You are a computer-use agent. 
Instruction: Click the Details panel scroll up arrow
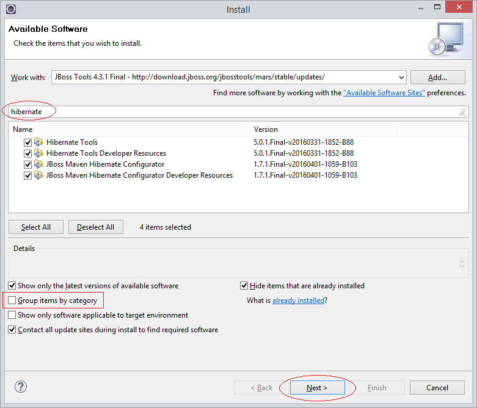[462, 261]
